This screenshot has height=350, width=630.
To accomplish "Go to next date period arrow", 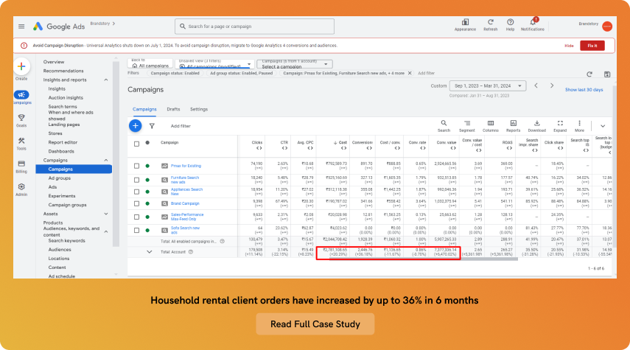I will click(x=552, y=85).
